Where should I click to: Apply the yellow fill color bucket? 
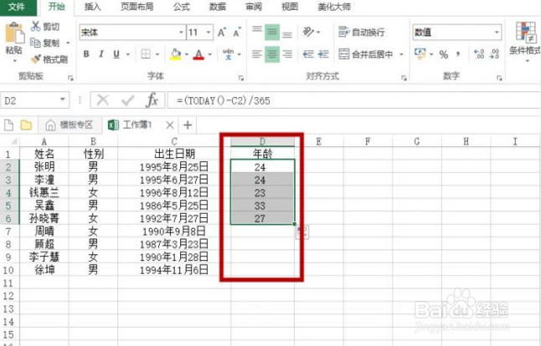[176, 54]
